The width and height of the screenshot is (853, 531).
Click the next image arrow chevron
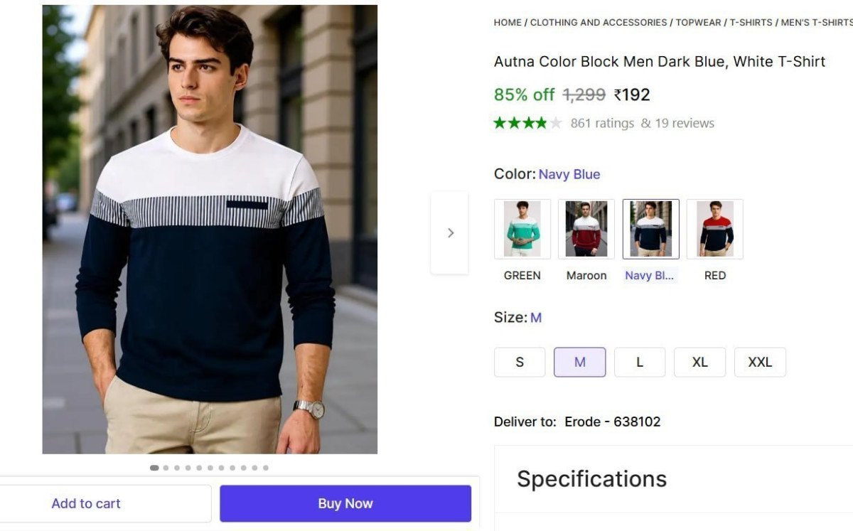(x=450, y=232)
